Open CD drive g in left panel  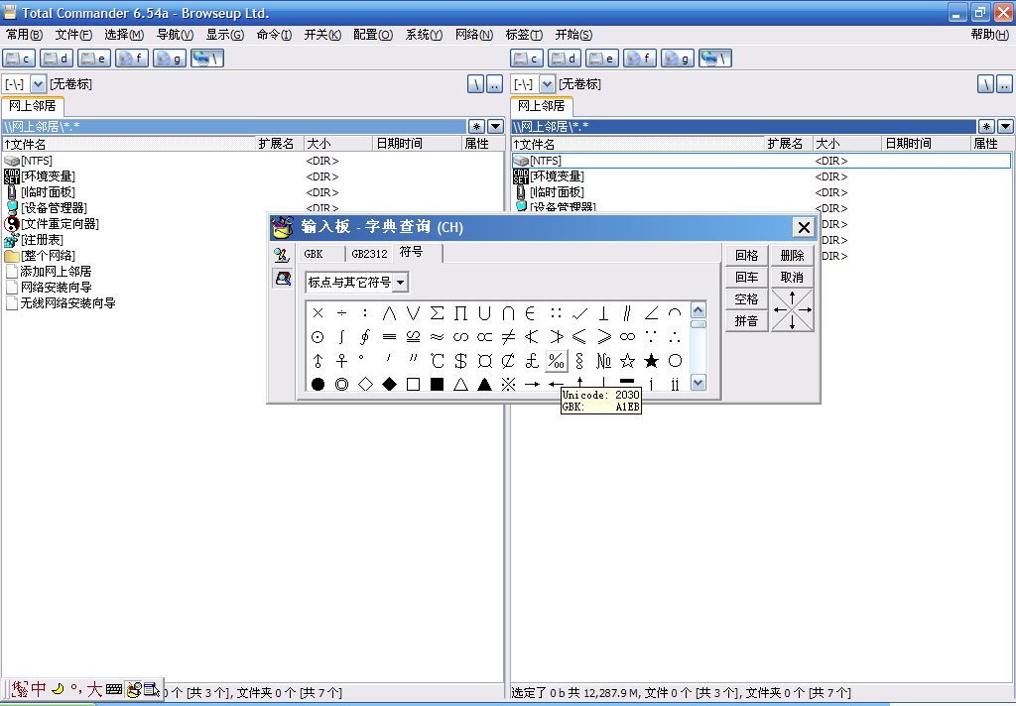coord(169,59)
